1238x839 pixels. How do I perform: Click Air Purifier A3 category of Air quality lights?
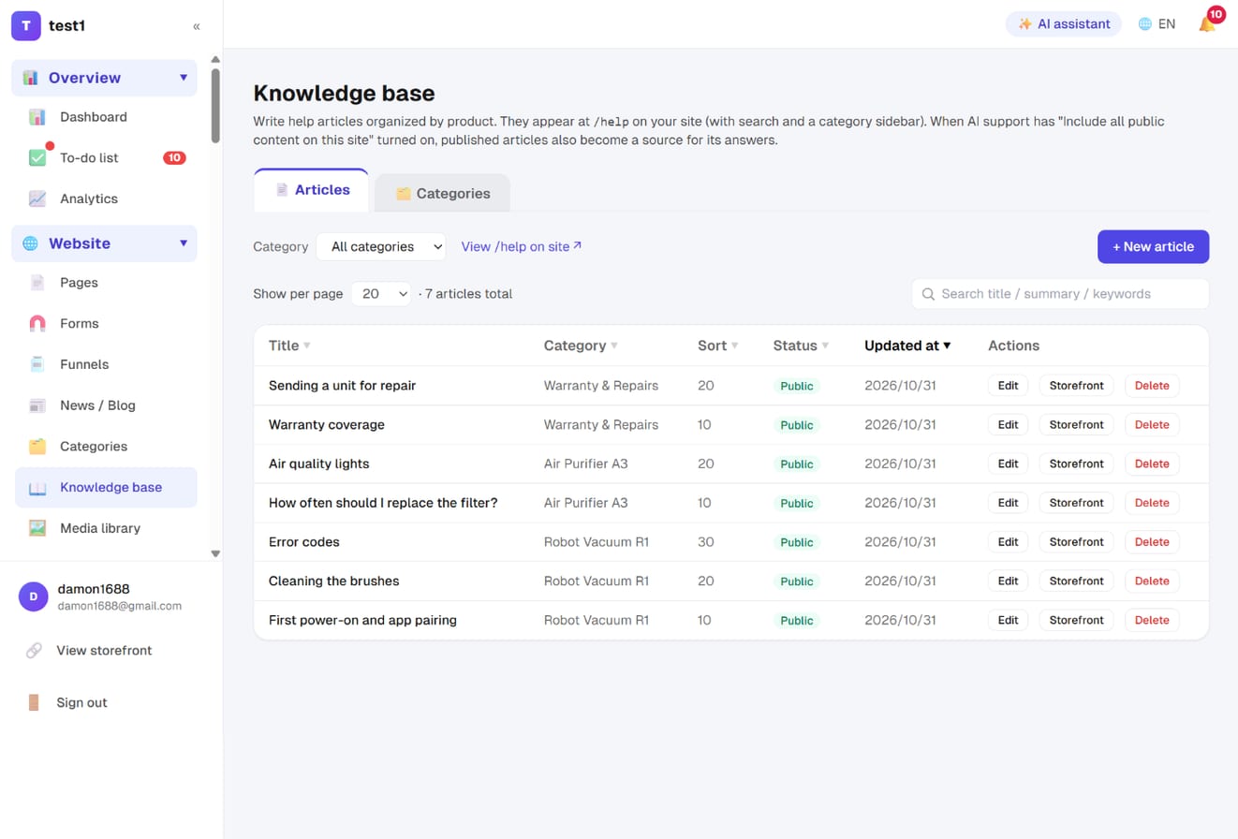pos(586,464)
